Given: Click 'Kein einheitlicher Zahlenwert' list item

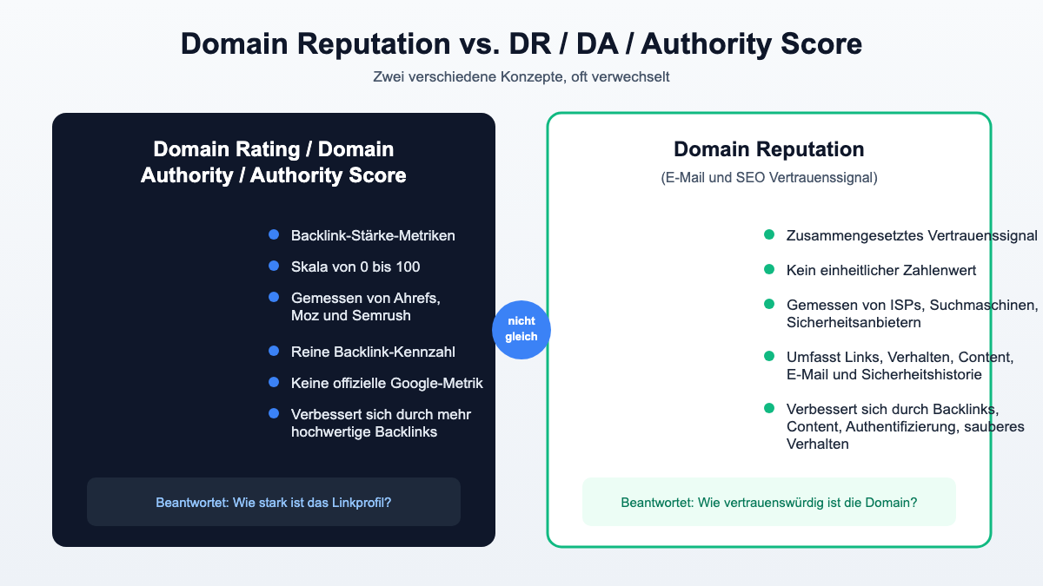Looking at the screenshot, I should click(881, 270).
